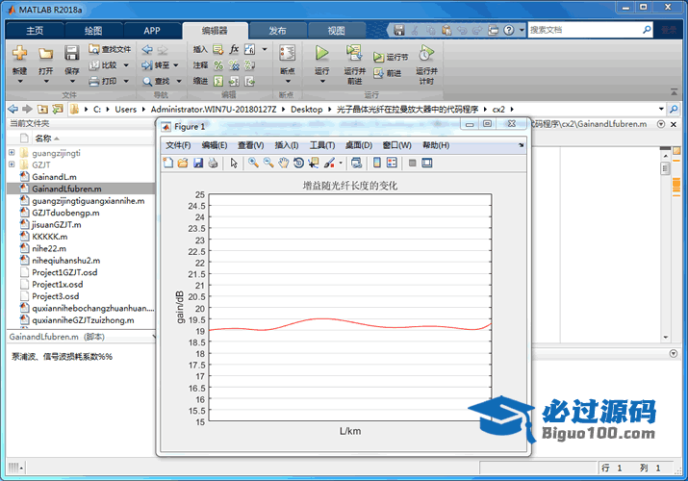Click the Run and Advance (运行并前进) button
This screenshot has width=688, height=481.
(353, 60)
